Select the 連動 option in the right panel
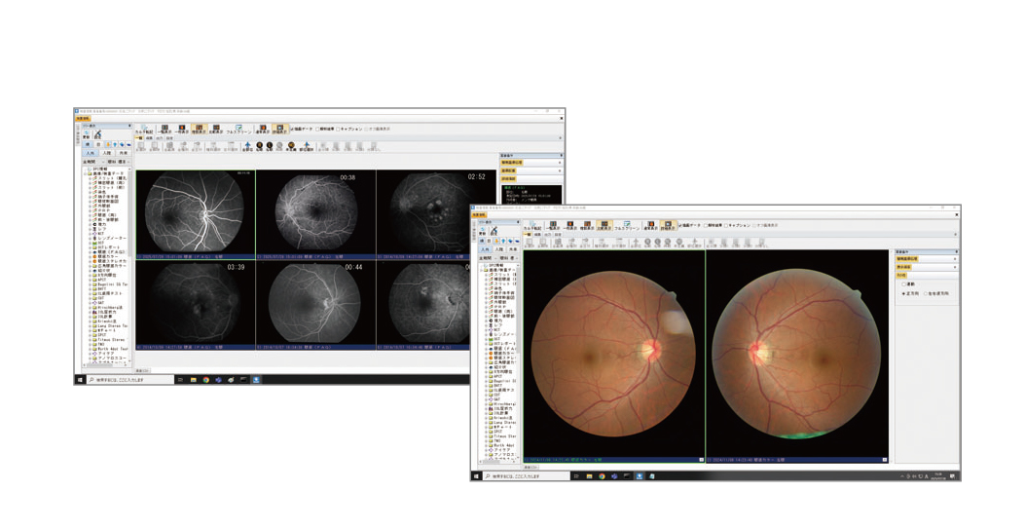The width and height of the screenshot is (1024, 529). (x=904, y=283)
